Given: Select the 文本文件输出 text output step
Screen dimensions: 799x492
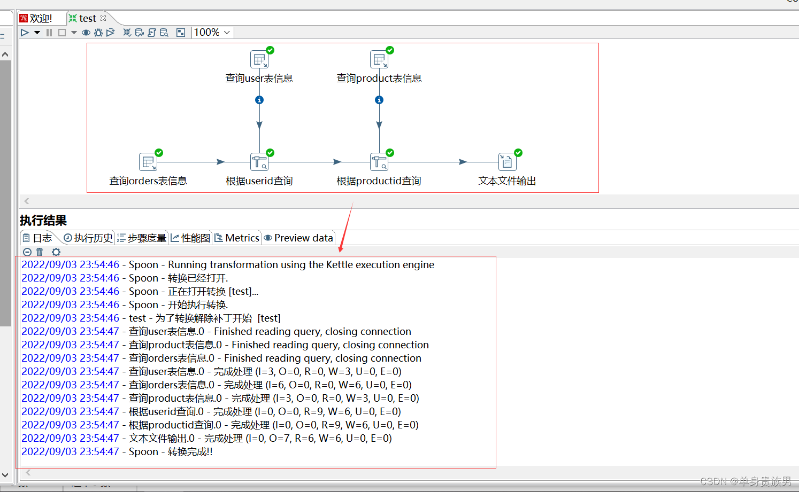Looking at the screenshot, I should coord(508,162).
